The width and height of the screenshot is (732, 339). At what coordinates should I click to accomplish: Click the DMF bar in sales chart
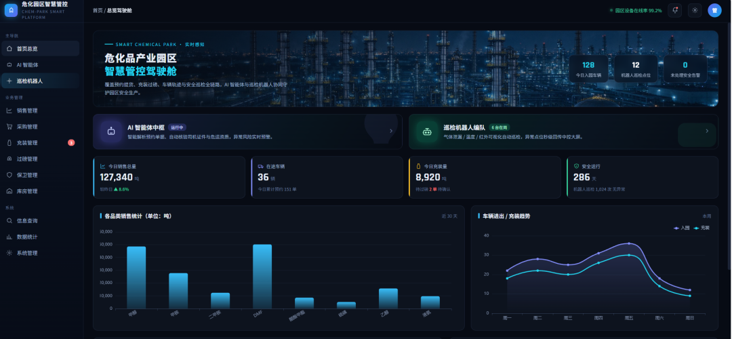click(x=262, y=277)
